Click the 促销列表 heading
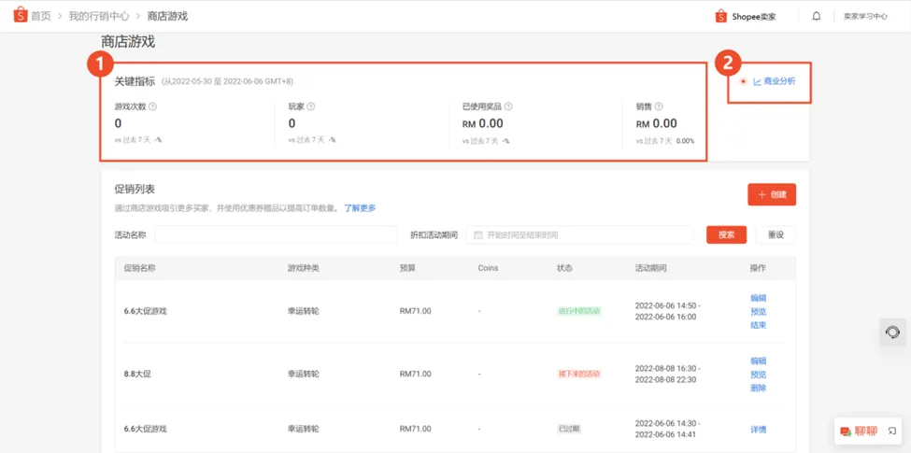Image resolution: width=911 pixels, height=453 pixels. [135, 190]
